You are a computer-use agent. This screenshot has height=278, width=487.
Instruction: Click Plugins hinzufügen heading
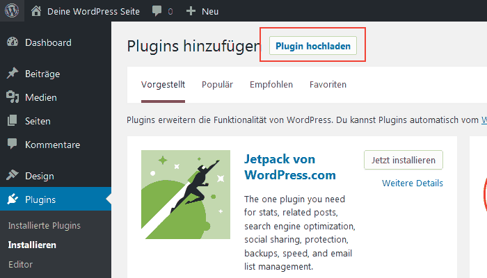coord(193,46)
